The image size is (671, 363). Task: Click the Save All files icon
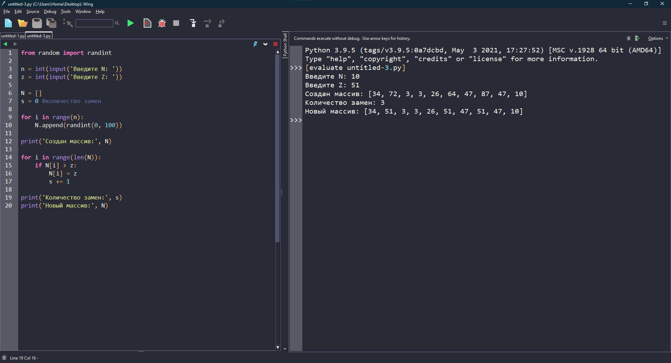(x=51, y=23)
